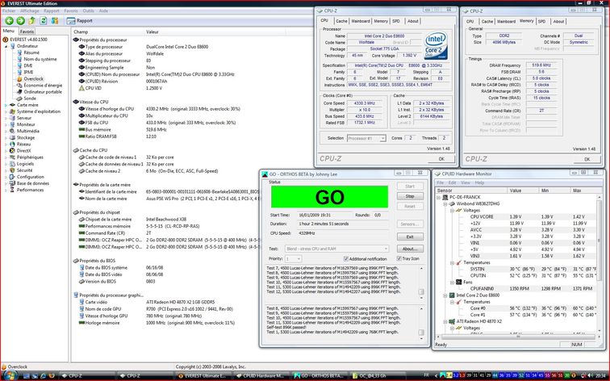Screen dimensions: 610x381
Task: Toggle the Additional notification checkbox in Orthos
Action: click(346, 259)
